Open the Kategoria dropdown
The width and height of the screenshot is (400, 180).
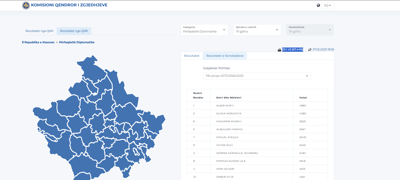[204, 30]
